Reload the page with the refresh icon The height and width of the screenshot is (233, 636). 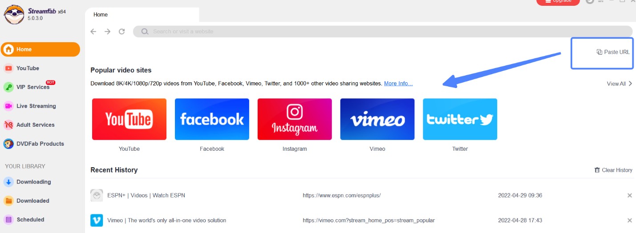click(x=122, y=32)
